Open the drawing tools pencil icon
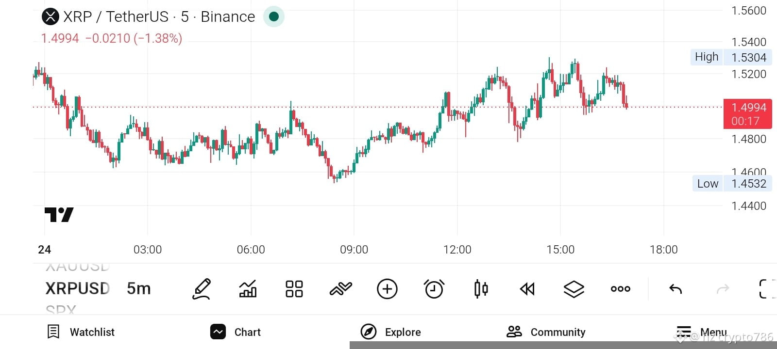This screenshot has height=349, width=777. coord(202,289)
